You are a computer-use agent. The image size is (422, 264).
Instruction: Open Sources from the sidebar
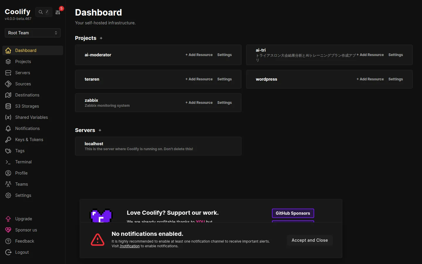(x=23, y=84)
